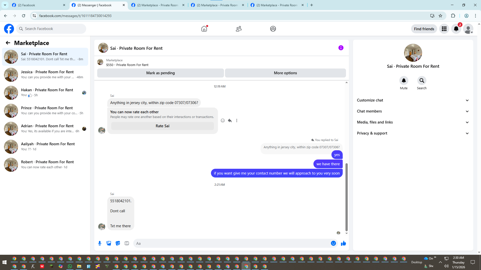Click the voice clip microphone icon
This screenshot has width=481, height=270.
[x=100, y=243]
